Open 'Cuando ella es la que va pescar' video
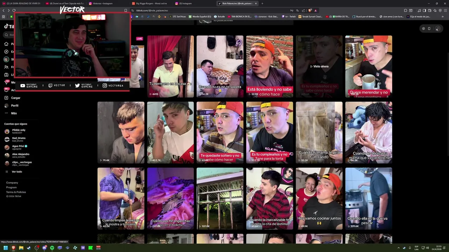Viewport: 449px width, 252px height. [369, 198]
